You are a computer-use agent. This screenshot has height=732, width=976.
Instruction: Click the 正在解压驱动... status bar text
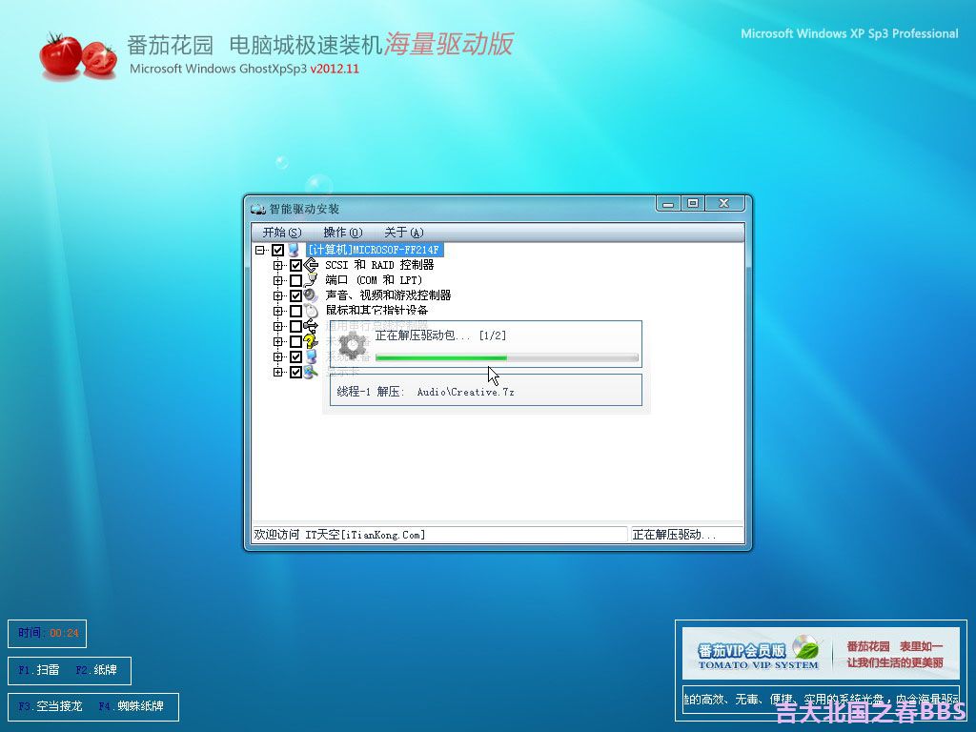click(674, 535)
